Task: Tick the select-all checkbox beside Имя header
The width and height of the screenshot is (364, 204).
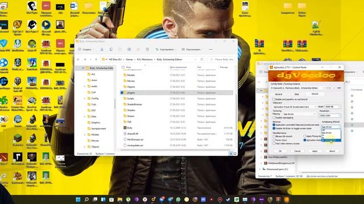Action: [x=123, y=67]
